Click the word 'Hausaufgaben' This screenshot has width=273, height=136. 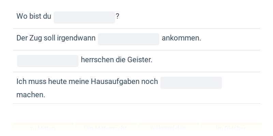pos(115,82)
